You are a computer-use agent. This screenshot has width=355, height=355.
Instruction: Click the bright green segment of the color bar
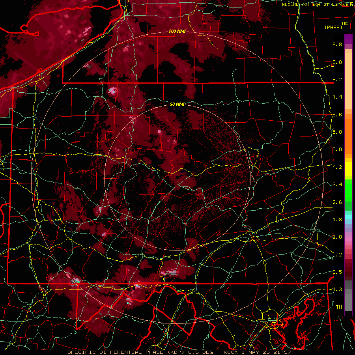[x=348, y=190]
